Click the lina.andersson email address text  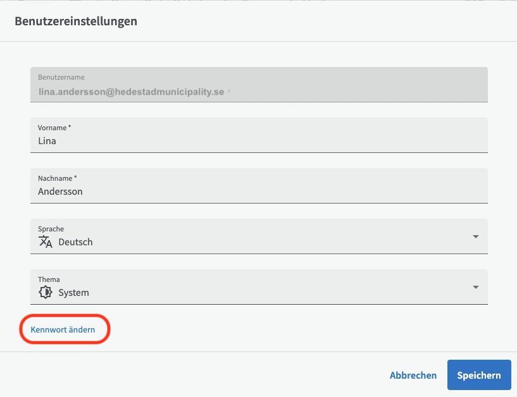[x=131, y=92]
